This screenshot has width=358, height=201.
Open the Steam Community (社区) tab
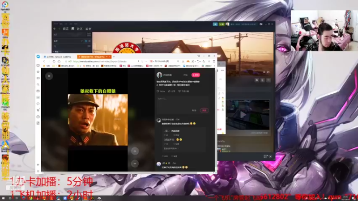(80, 29)
